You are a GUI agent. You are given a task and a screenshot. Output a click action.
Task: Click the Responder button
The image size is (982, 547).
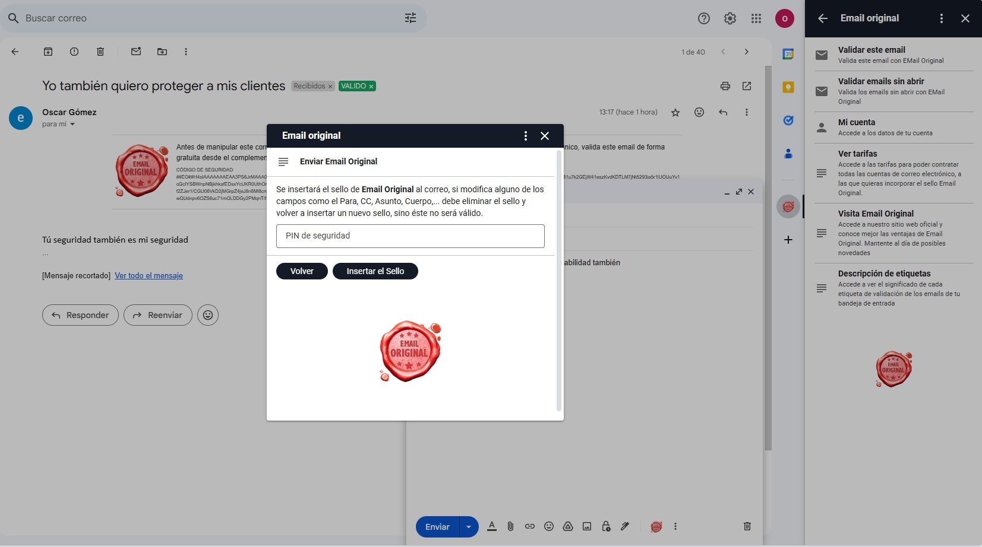pyautogui.click(x=80, y=315)
